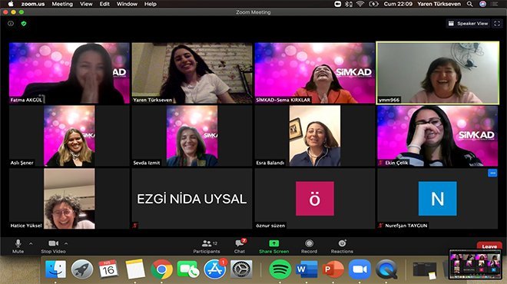Screen dimensions: 507x284
Task: Click Yaren Türkseven user name in menu bar
Action: click(x=439, y=4)
